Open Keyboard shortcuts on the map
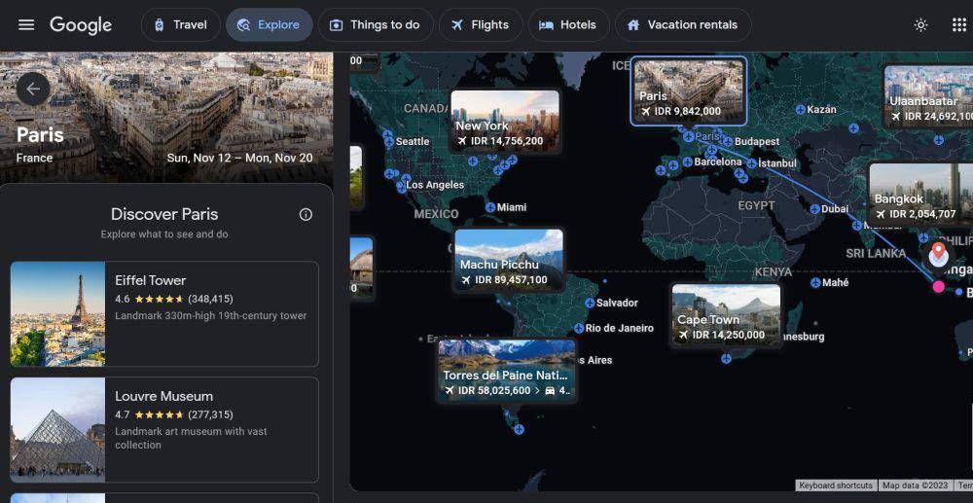The image size is (973, 503). [835, 485]
